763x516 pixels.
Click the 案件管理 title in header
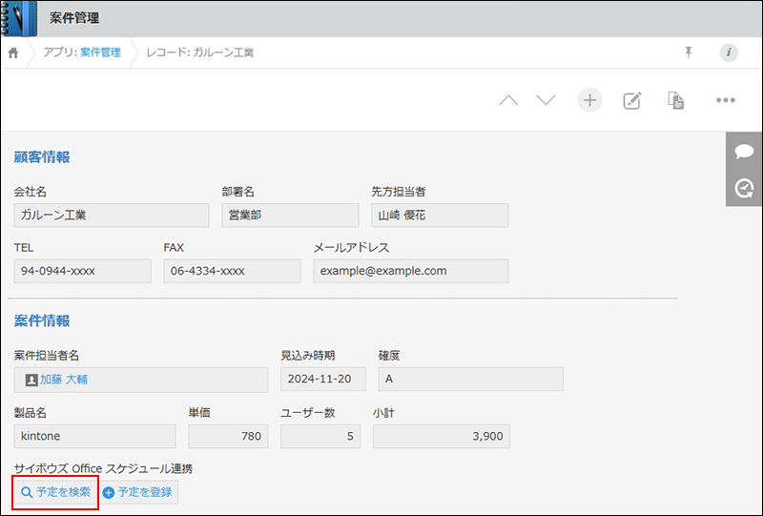coord(74,18)
